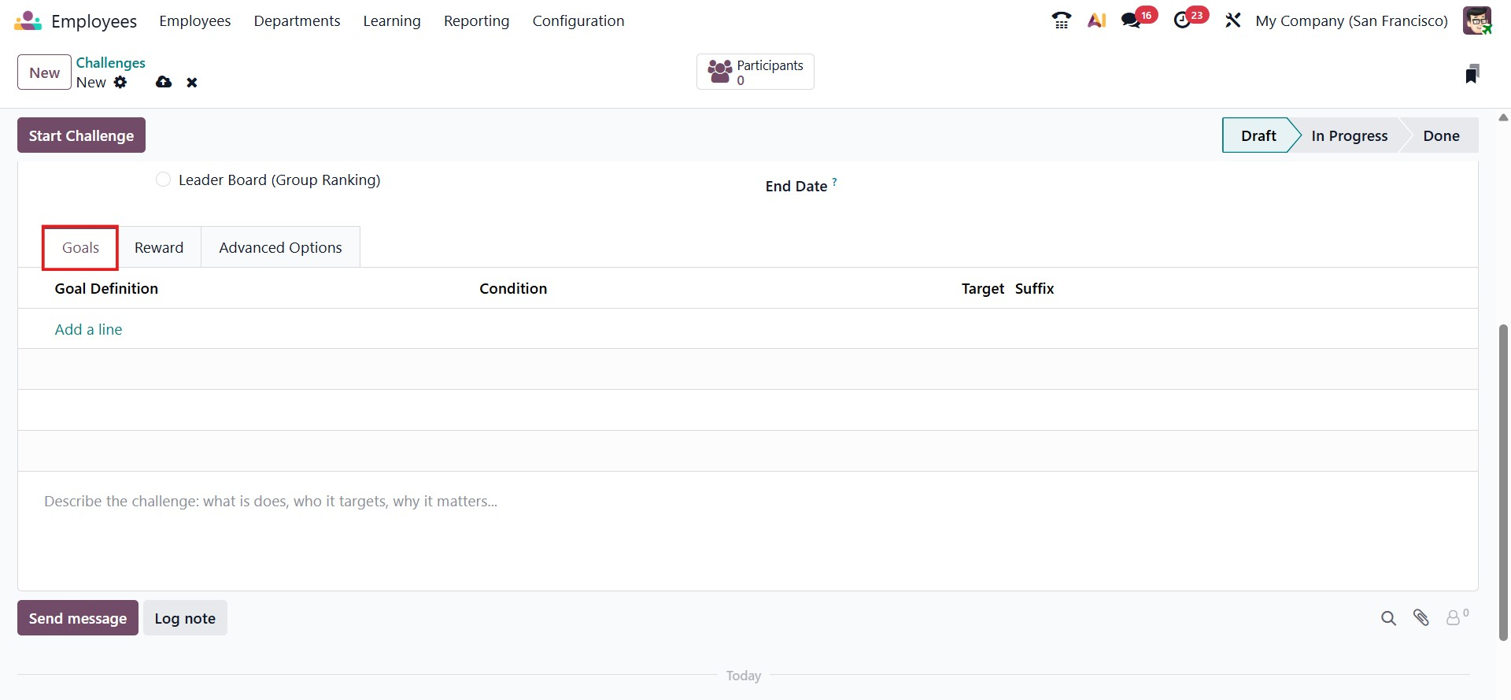Screen dimensions: 1511x700
Task: Open the conversations icon with 16 badge
Action: point(1138,19)
